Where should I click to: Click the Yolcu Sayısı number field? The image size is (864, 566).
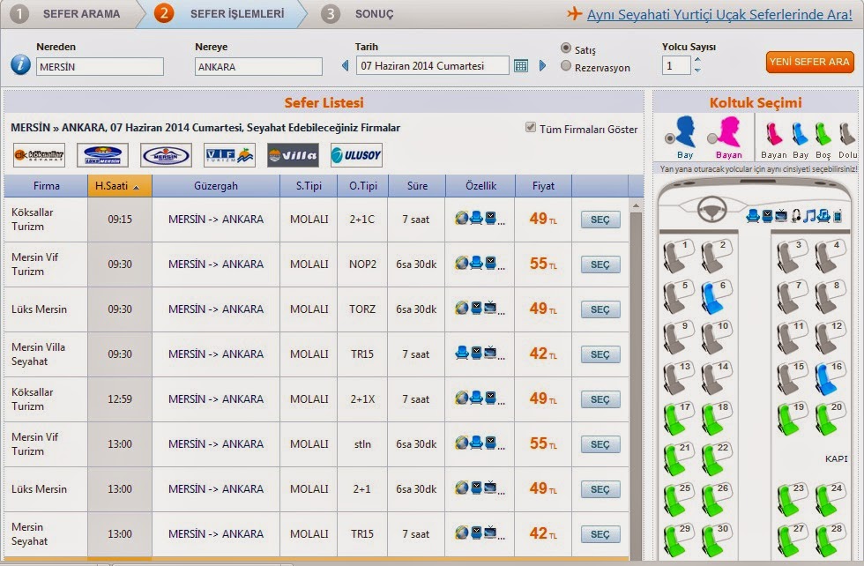point(676,65)
